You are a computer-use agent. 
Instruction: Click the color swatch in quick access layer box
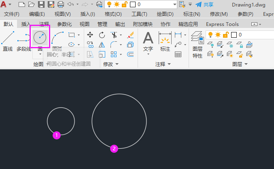tap(133, 4)
